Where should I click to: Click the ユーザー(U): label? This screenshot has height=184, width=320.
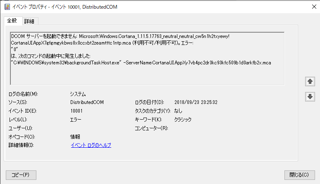(20, 128)
